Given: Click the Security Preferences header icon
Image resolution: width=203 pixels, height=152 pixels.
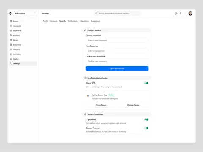Looking at the screenshot, I should coord(85,114).
